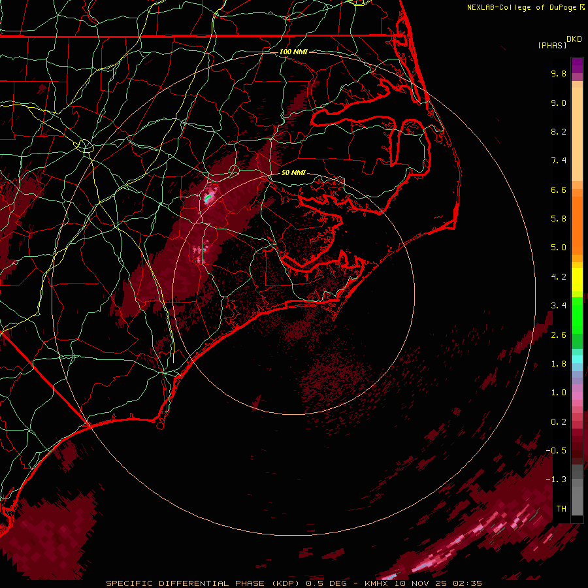Image resolution: width=588 pixels, height=588 pixels.
Task: Pick the dark orange segment of color bar
Action: [x=577, y=226]
